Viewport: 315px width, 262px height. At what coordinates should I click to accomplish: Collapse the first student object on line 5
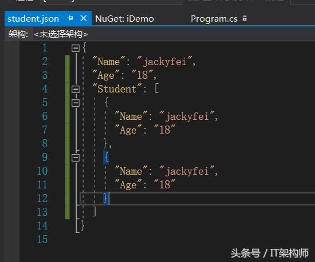coord(76,103)
